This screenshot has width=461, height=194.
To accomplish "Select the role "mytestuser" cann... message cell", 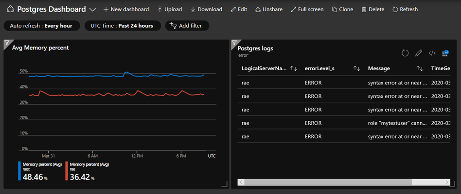I will tap(397, 123).
